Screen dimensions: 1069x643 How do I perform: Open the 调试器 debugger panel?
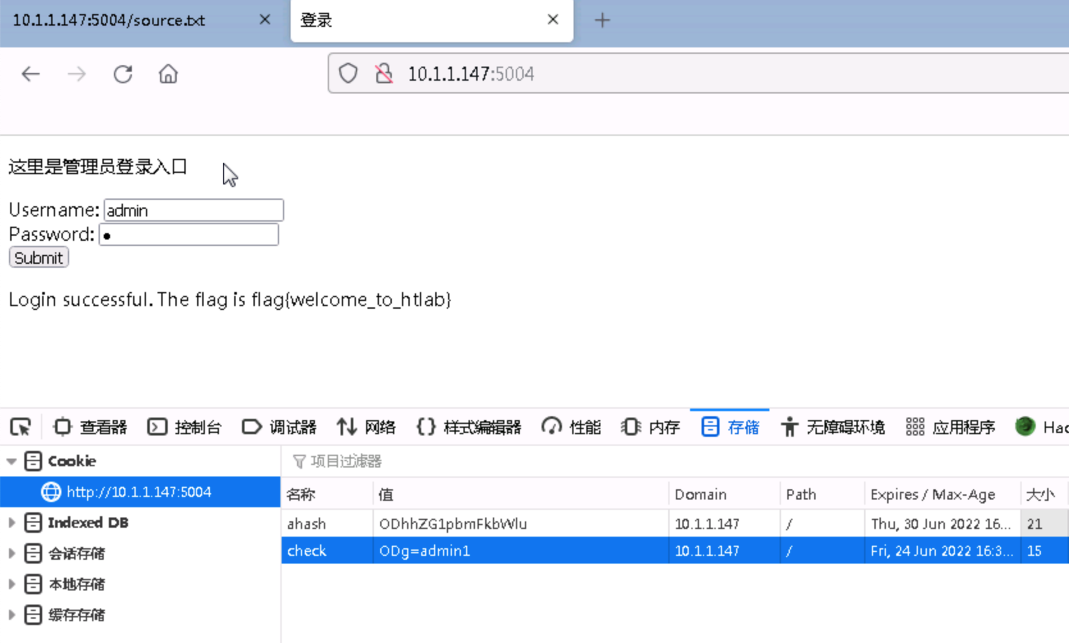pos(279,427)
